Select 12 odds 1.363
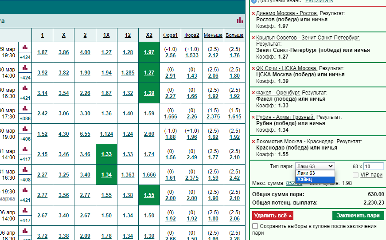The height and width of the screenshot is (240, 386). pos(128,175)
